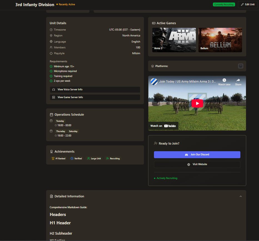Click the Edit Unit button
259x241 pixels.
tap(247, 4)
